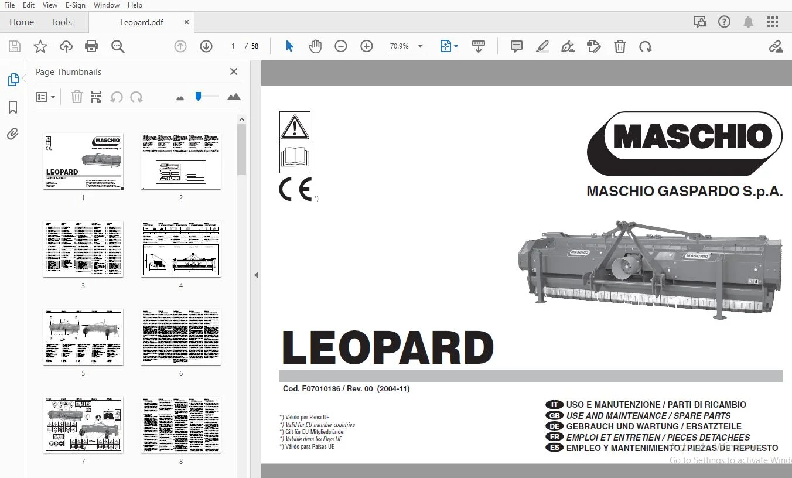
Task: Click the thumbnails panel scrollbar
Action: tap(241, 149)
